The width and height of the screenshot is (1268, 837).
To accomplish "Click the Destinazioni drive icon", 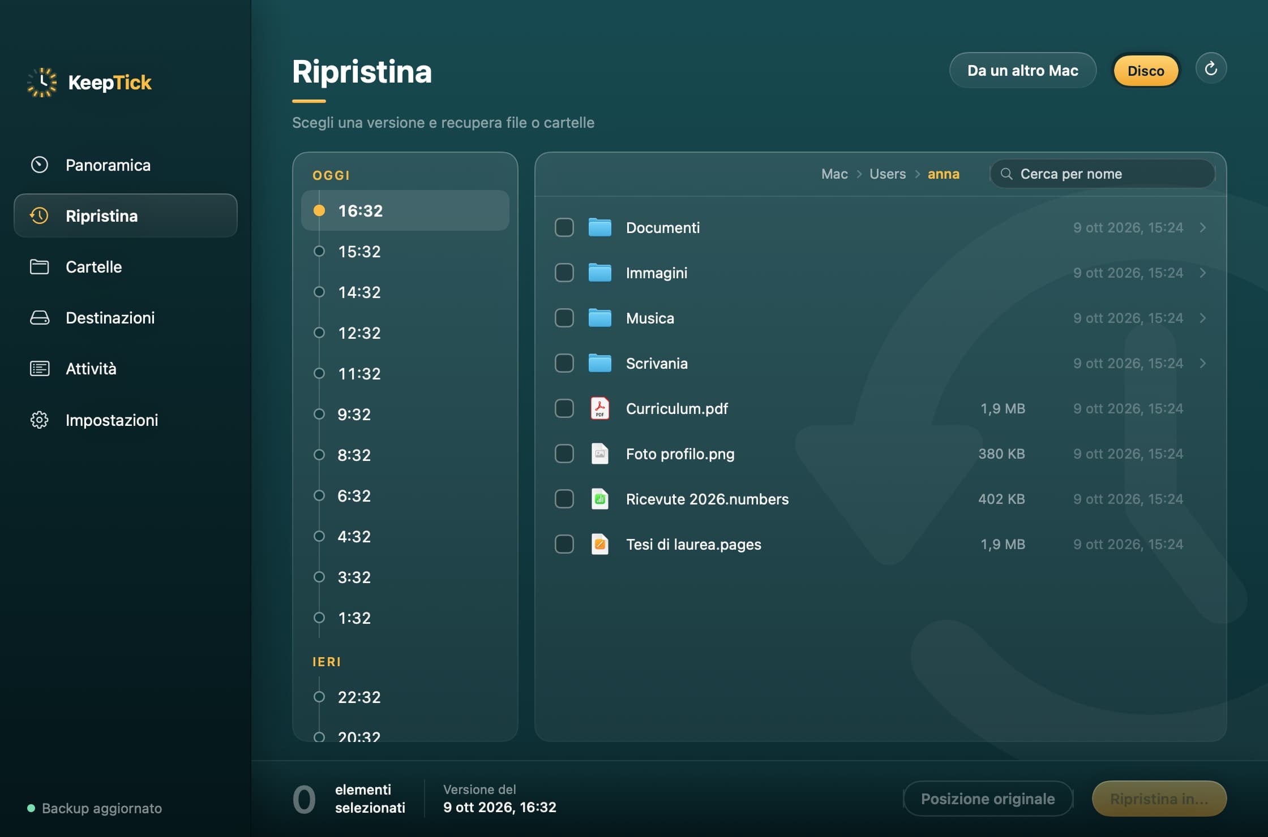I will pyautogui.click(x=39, y=317).
